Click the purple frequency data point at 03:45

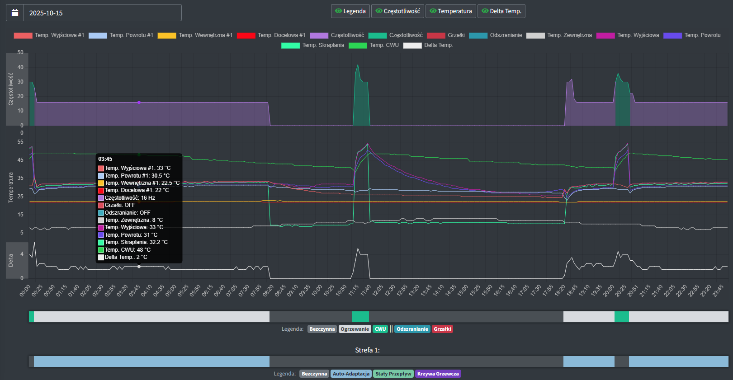[139, 103]
